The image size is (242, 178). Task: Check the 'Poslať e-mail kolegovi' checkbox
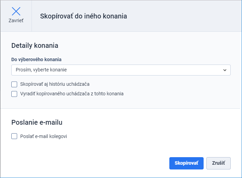click(14, 136)
